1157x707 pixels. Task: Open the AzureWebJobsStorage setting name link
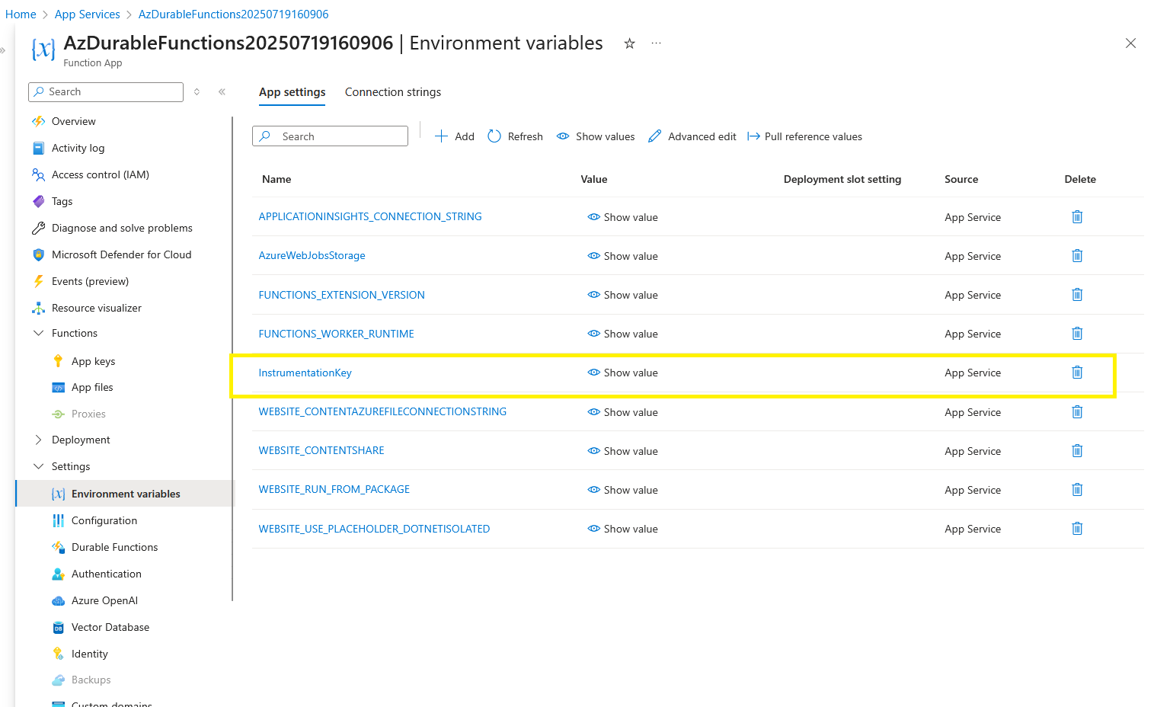312,255
